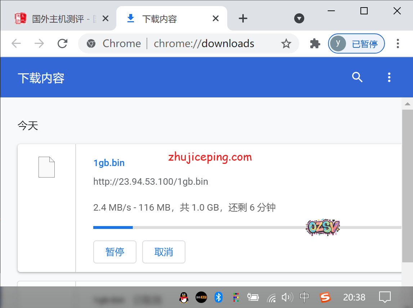Image resolution: width=413 pixels, height=308 pixels.
Task: Open the 1gb.bin file name link
Action: pos(109,163)
